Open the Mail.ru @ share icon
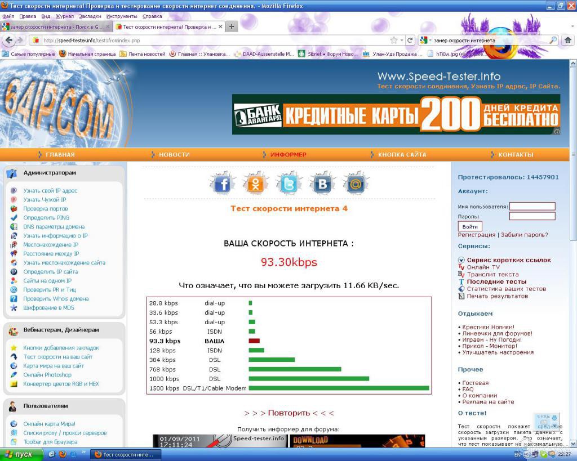Screen dimensions: 577x461 tap(355, 183)
